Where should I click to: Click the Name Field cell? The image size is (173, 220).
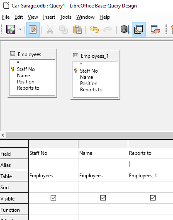103,153
